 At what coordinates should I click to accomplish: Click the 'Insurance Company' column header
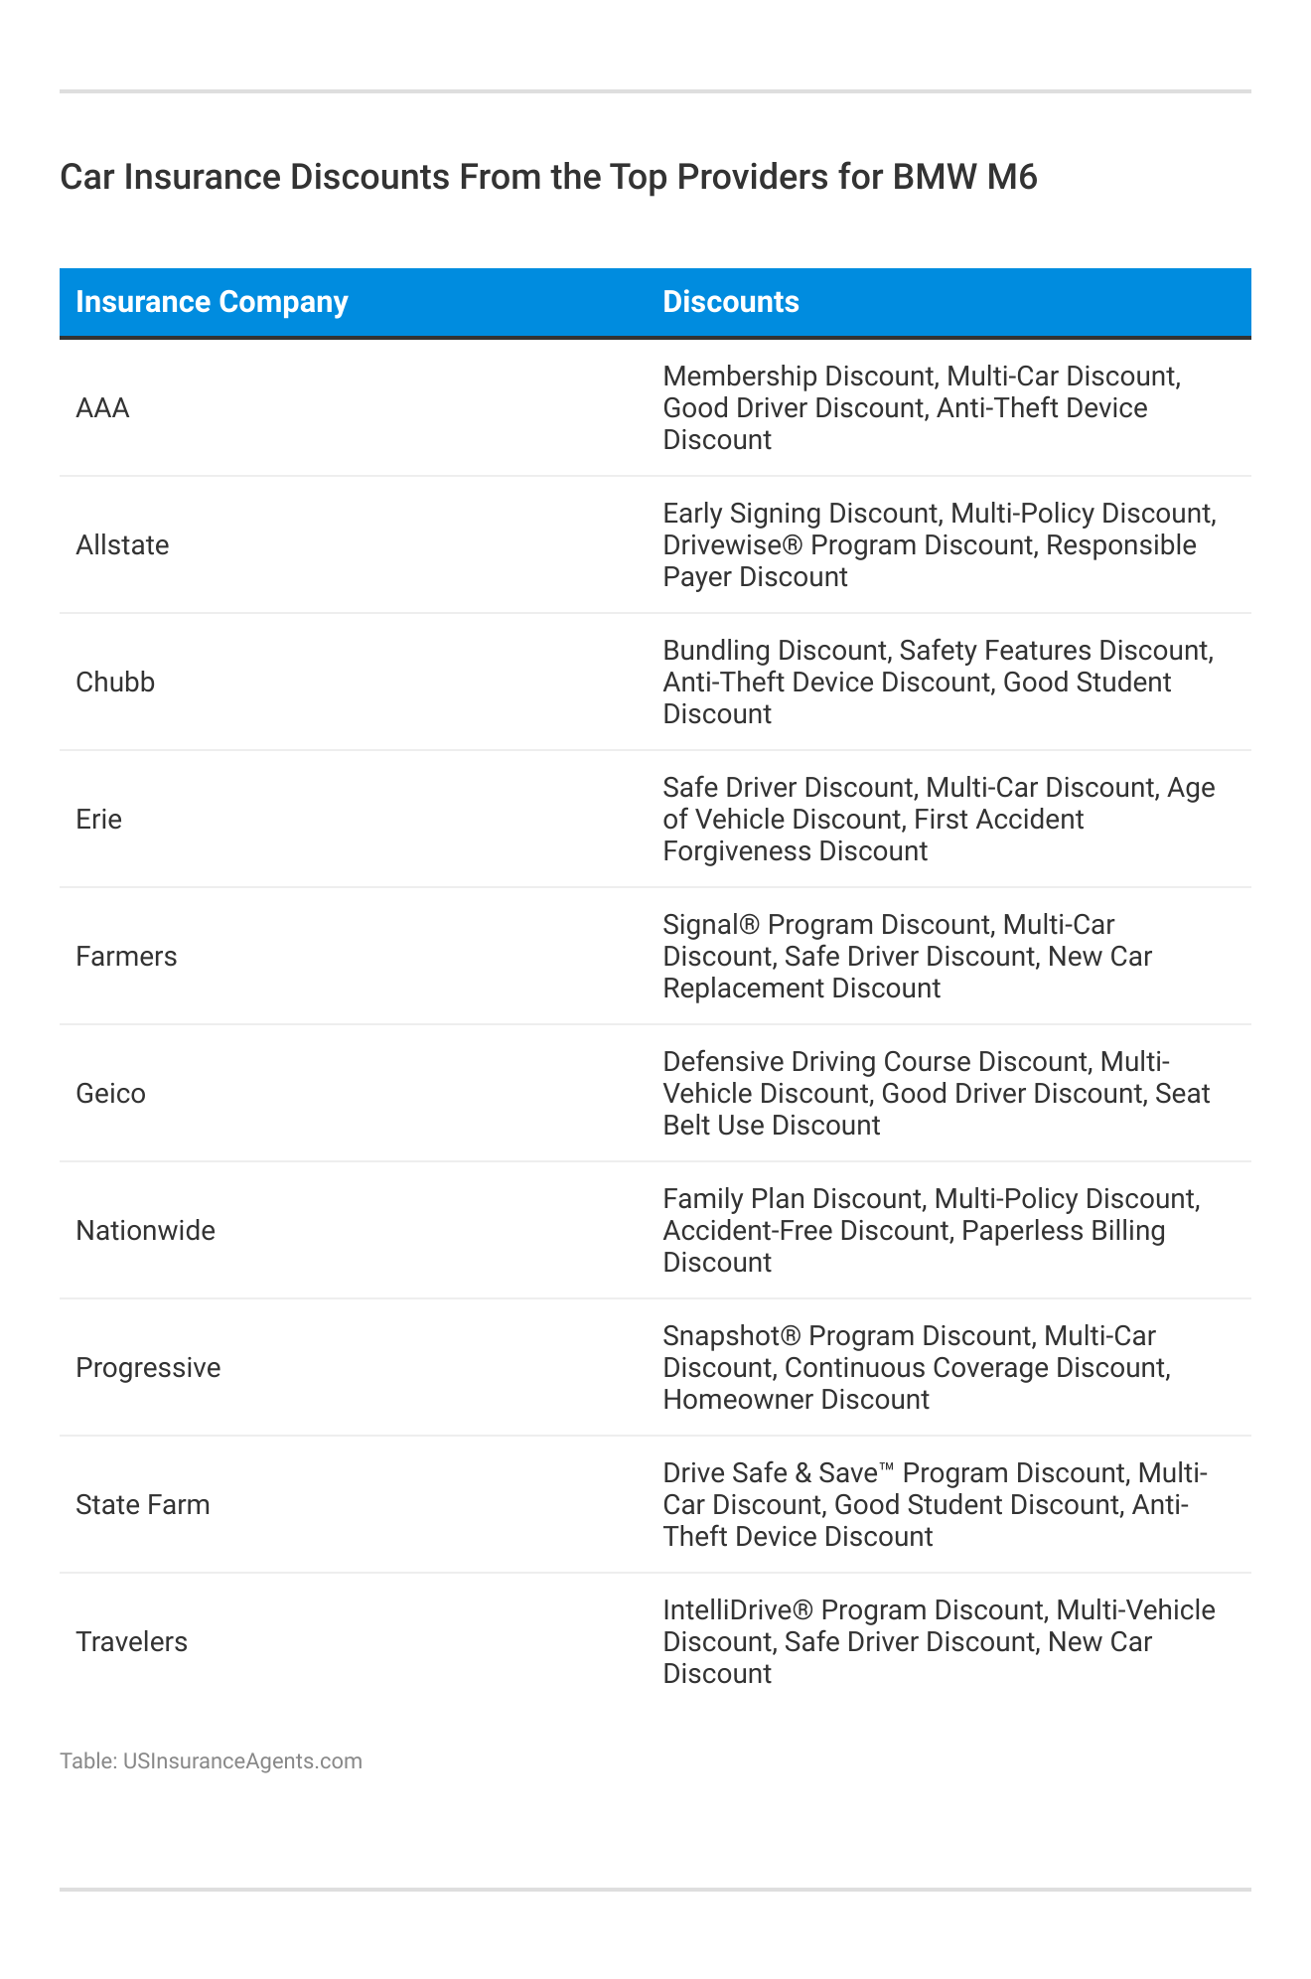(x=212, y=302)
